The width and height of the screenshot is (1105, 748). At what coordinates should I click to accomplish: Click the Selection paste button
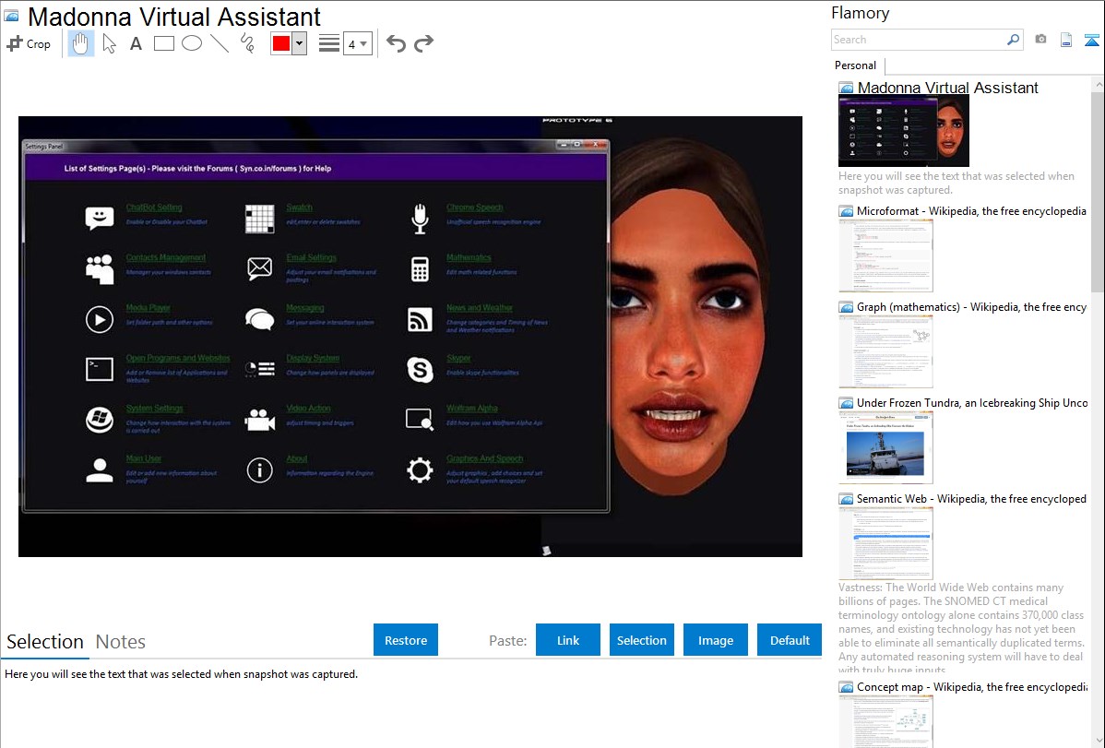[x=642, y=640]
